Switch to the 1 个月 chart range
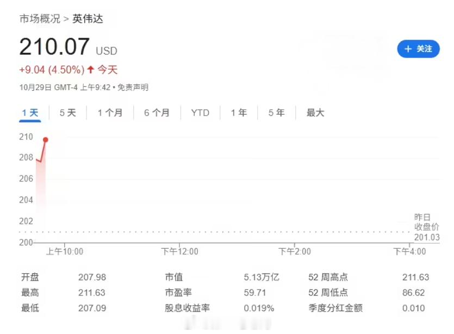The height and width of the screenshot is (334, 454). pyautogui.click(x=110, y=113)
